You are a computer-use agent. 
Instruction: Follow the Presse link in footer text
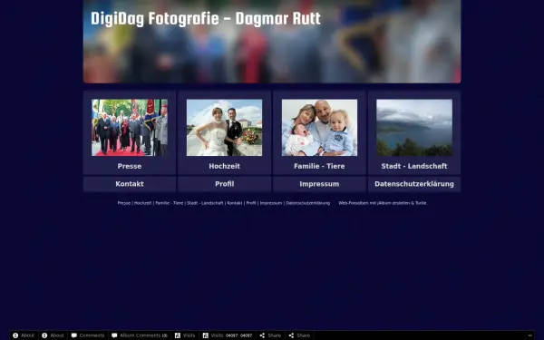[x=124, y=203]
